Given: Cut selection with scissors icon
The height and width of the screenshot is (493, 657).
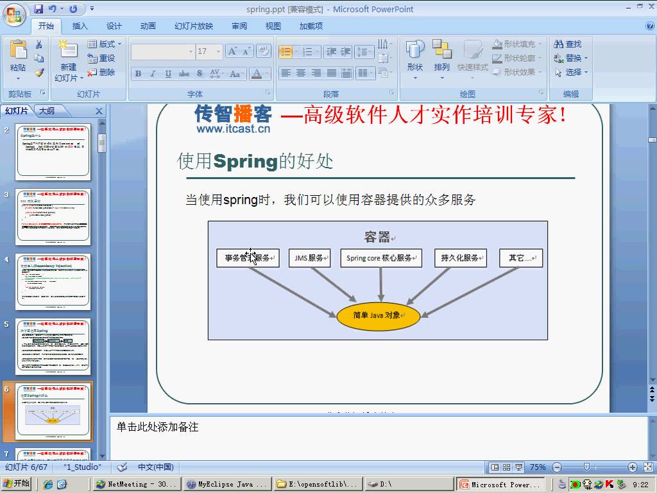Looking at the screenshot, I should [x=39, y=44].
